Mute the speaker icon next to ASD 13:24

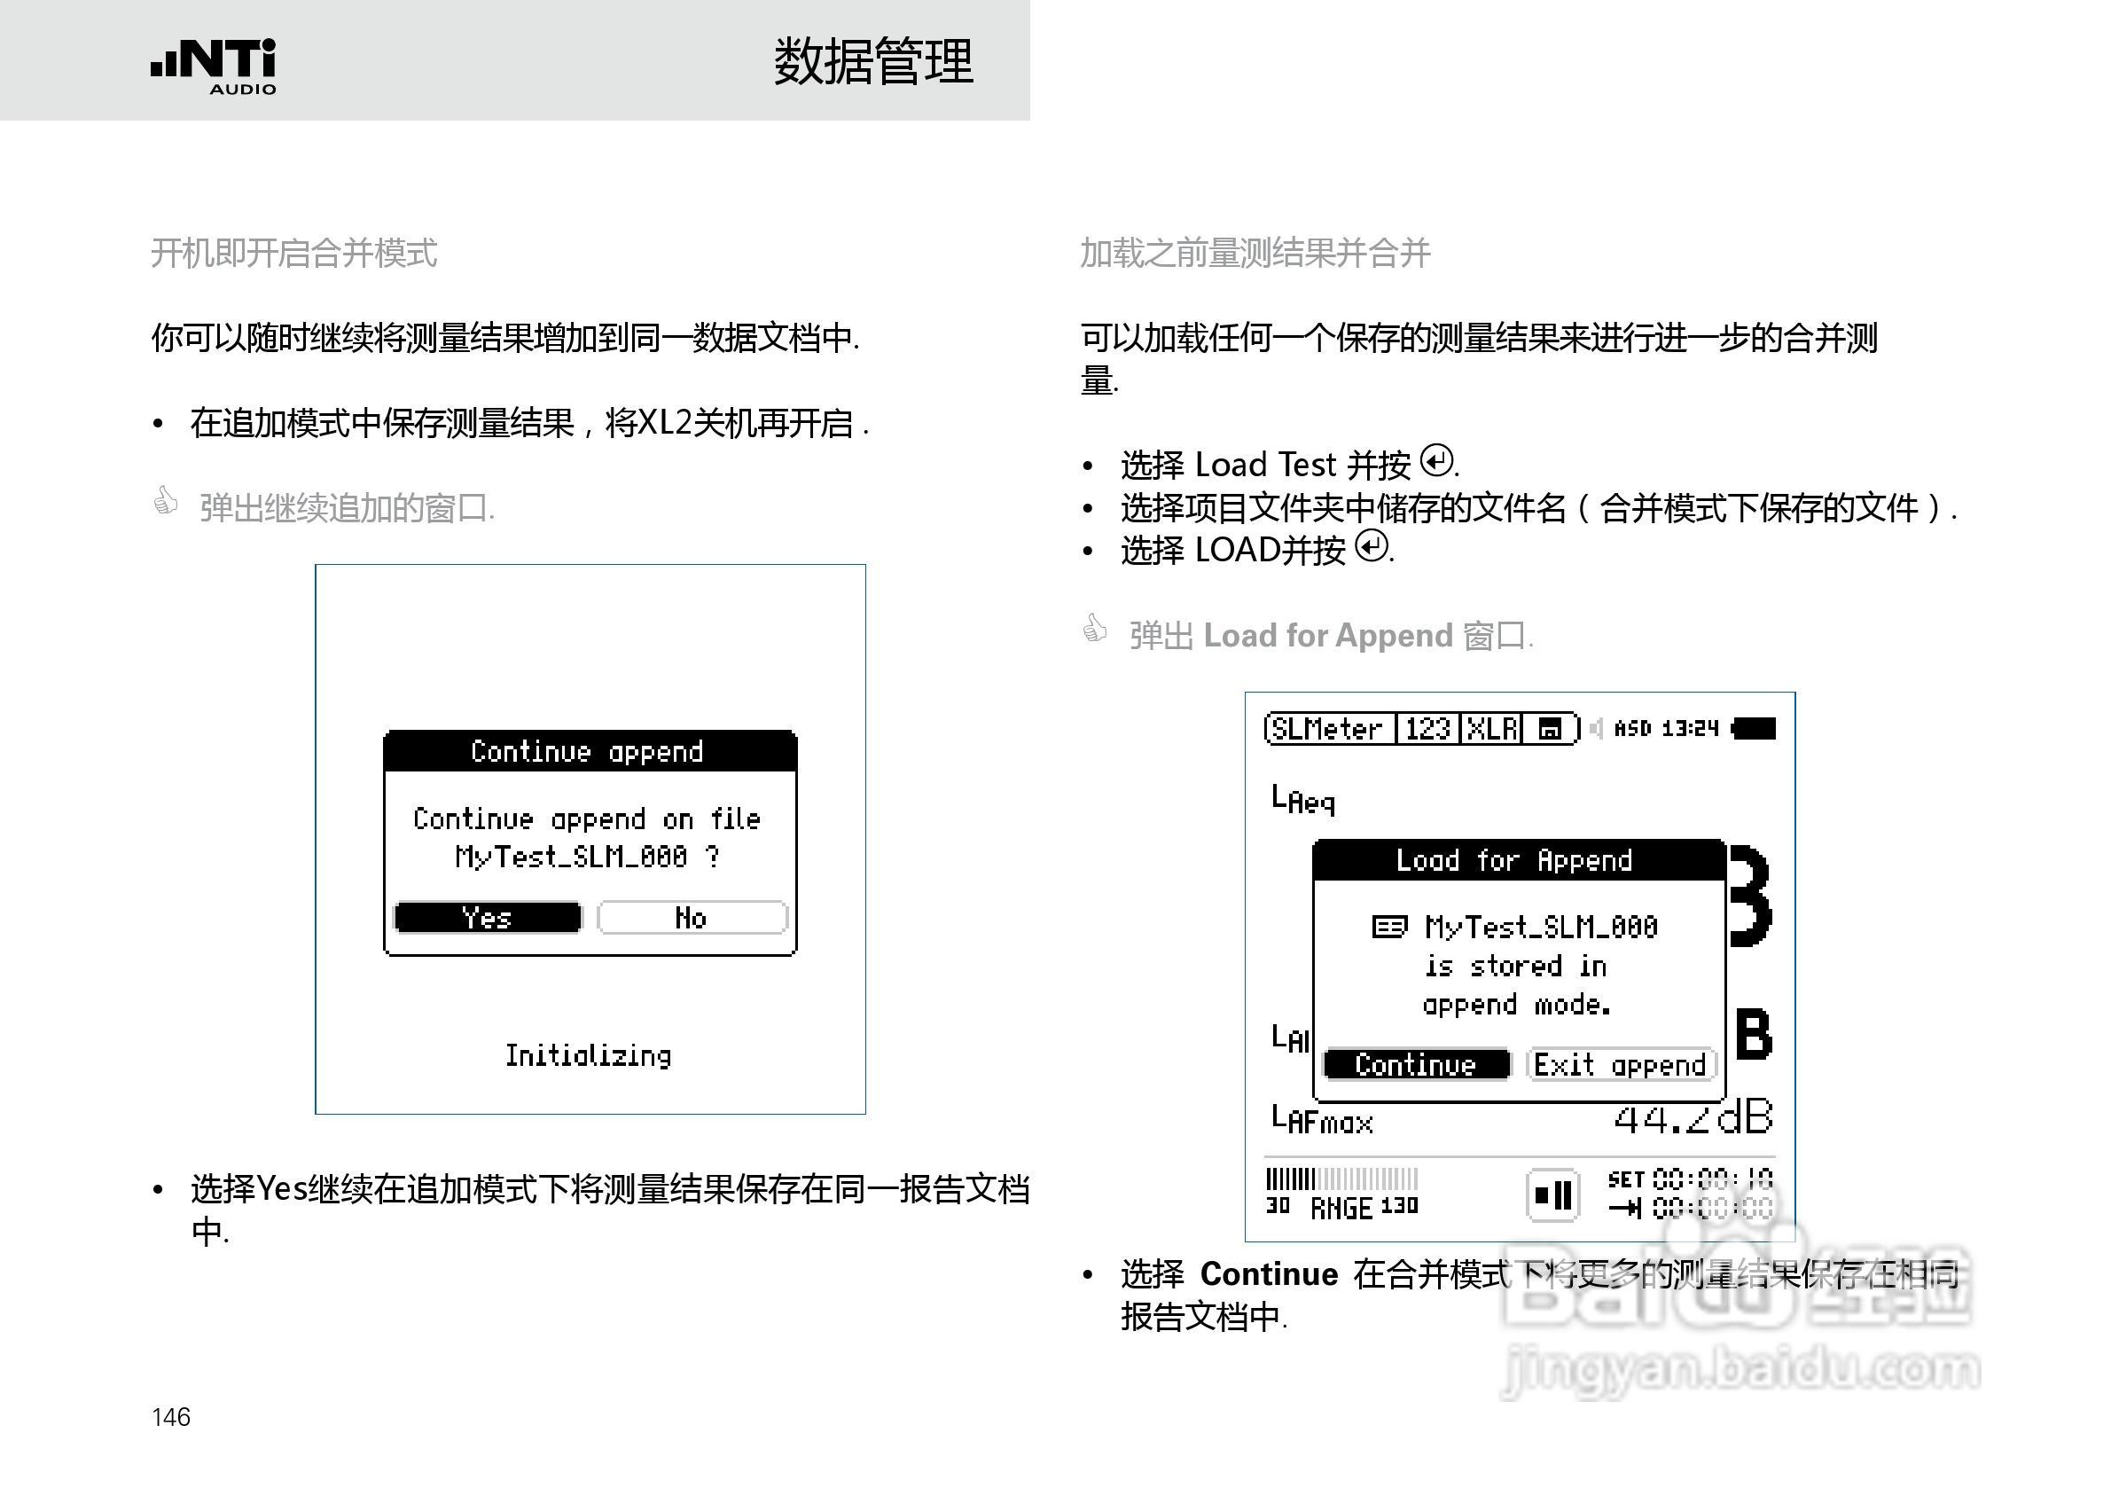pyautogui.click(x=1596, y=728)
